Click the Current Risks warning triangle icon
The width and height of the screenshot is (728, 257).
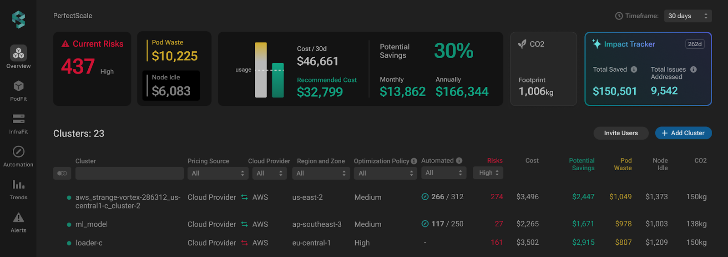(x=66, y=44)
